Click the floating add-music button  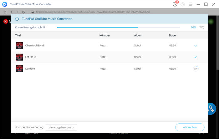pyautogui.click(x=212, y=109)
